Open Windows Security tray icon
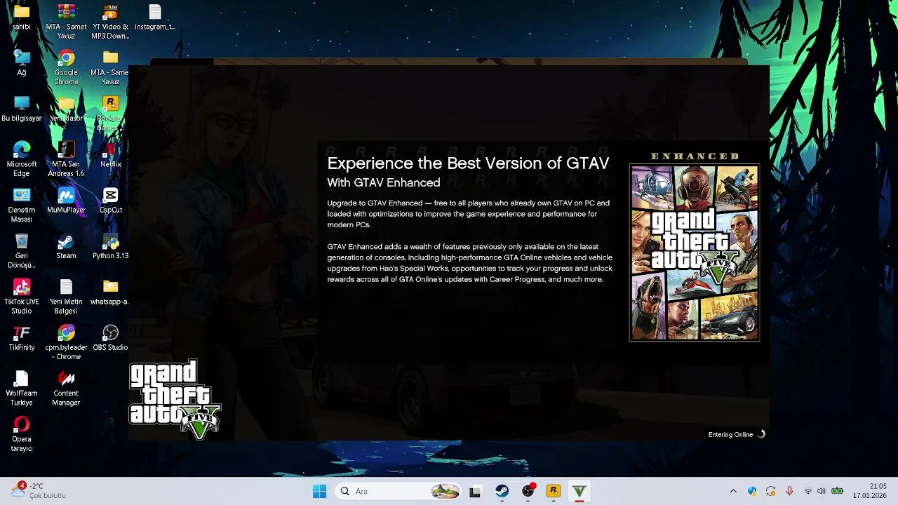Viewport: 898px width, 505px height. click(x=752, y=492)
